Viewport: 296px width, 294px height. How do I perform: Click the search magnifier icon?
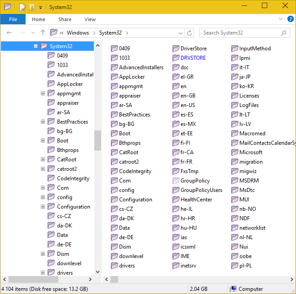[283, 33]
